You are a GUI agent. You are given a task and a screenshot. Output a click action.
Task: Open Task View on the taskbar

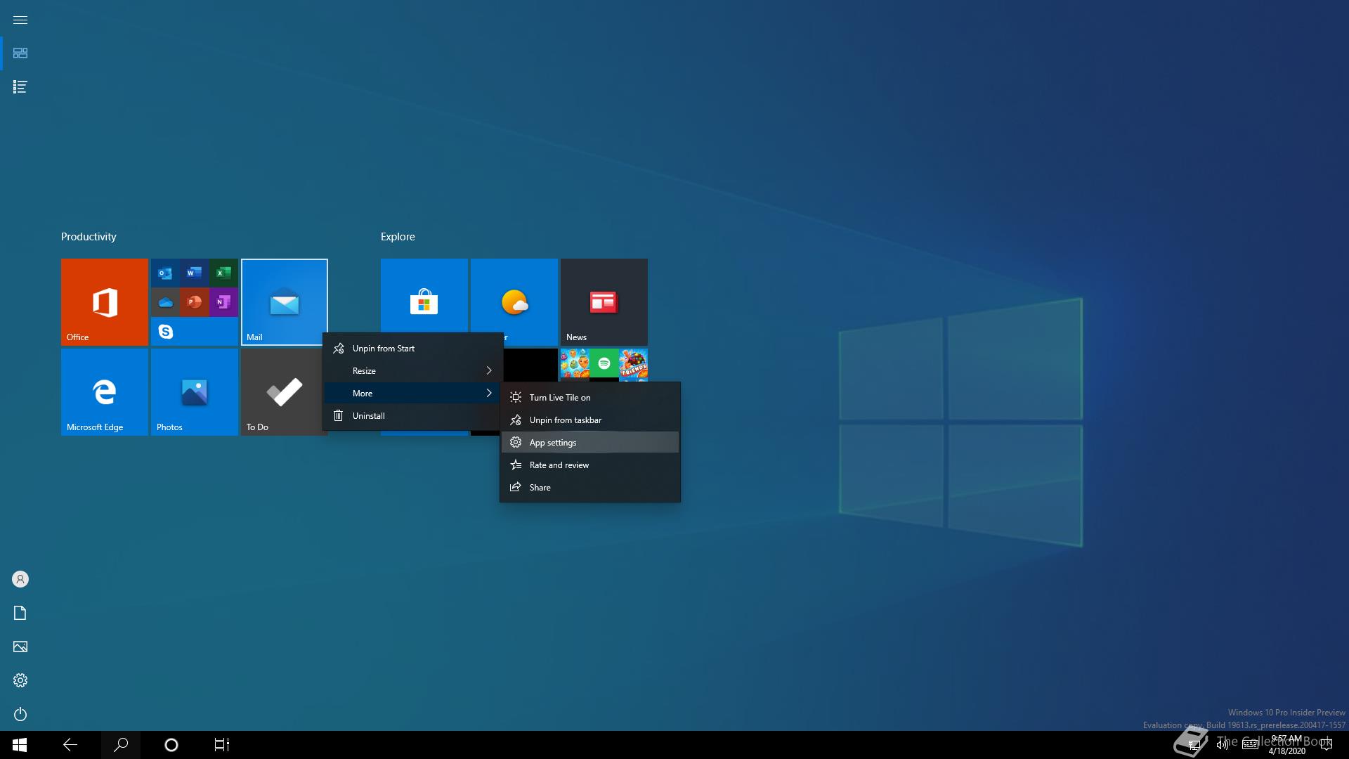click(x=222, y=745)
